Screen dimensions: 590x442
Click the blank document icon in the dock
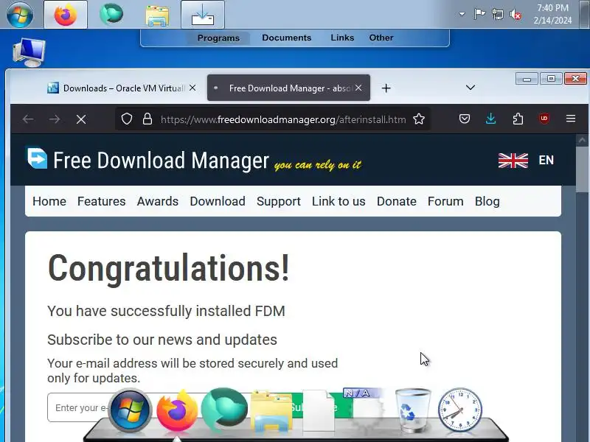[319, 410]
